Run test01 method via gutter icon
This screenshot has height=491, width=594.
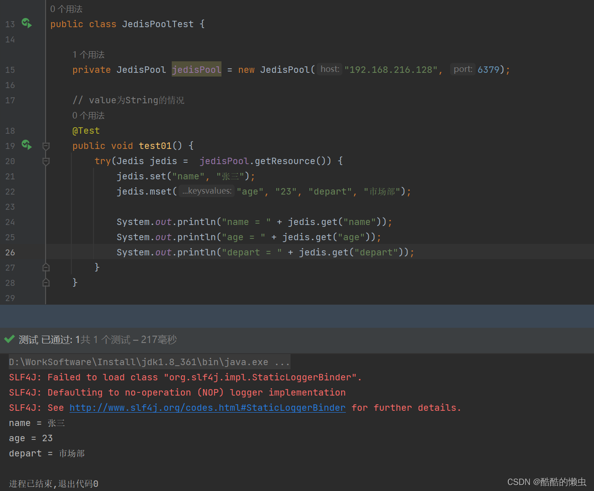(x=27, y=145)
